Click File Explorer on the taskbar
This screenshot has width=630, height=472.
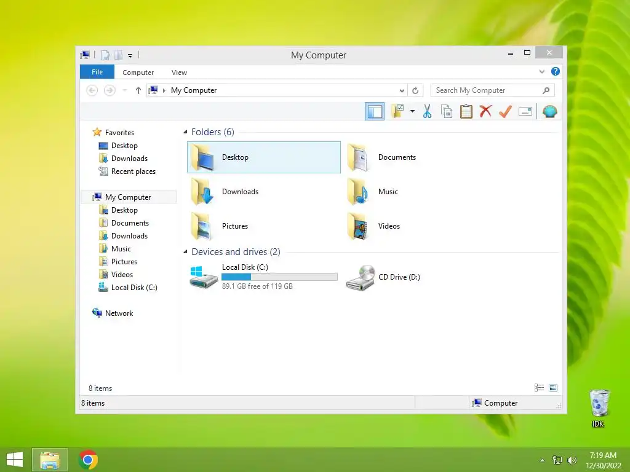coord(49,460)
